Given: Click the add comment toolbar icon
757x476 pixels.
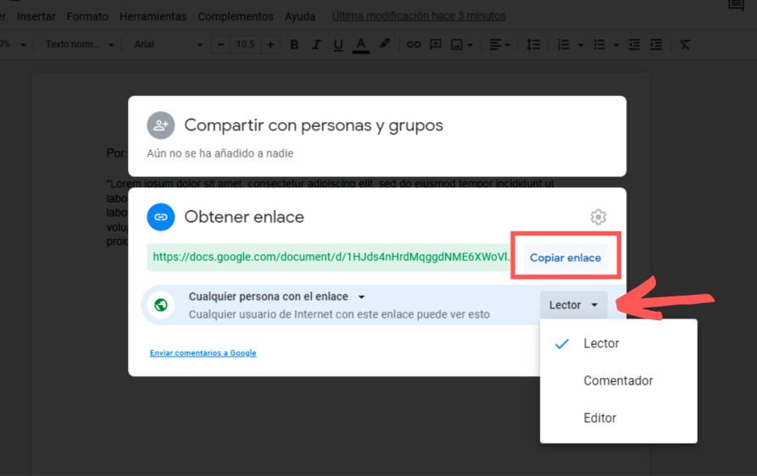Looking at the screenshot, I should 436,45.
